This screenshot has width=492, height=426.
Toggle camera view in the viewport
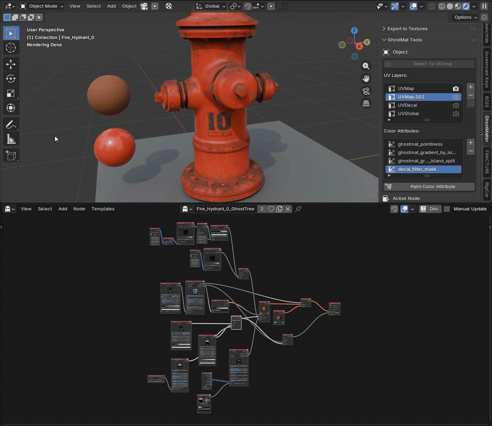click(x=366, y=91)
